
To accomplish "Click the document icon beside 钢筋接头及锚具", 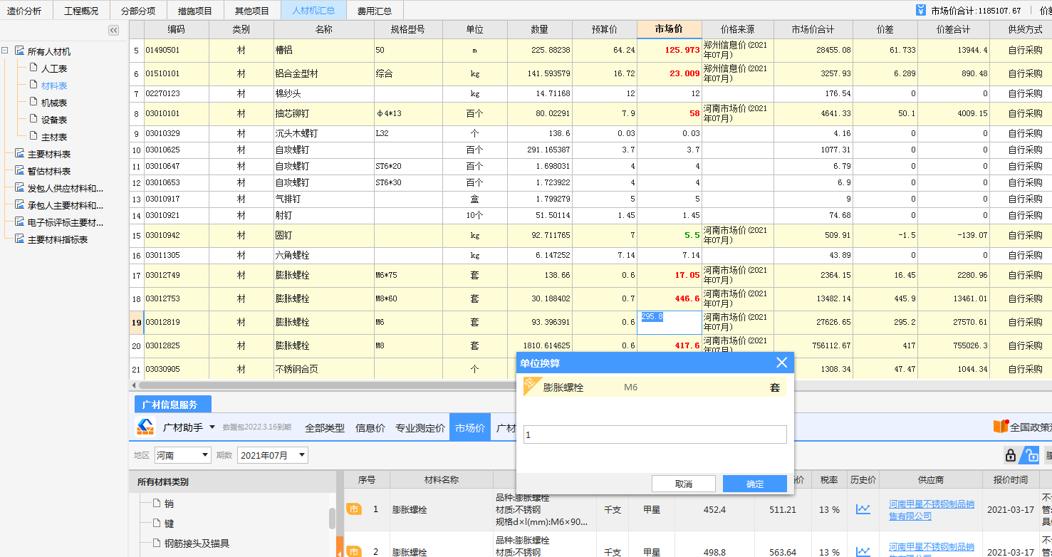I will pos(157,543).
